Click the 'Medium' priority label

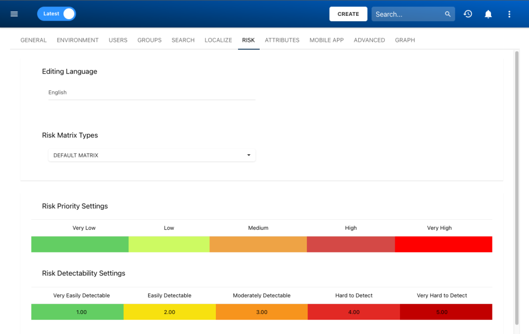pos(258,228)
